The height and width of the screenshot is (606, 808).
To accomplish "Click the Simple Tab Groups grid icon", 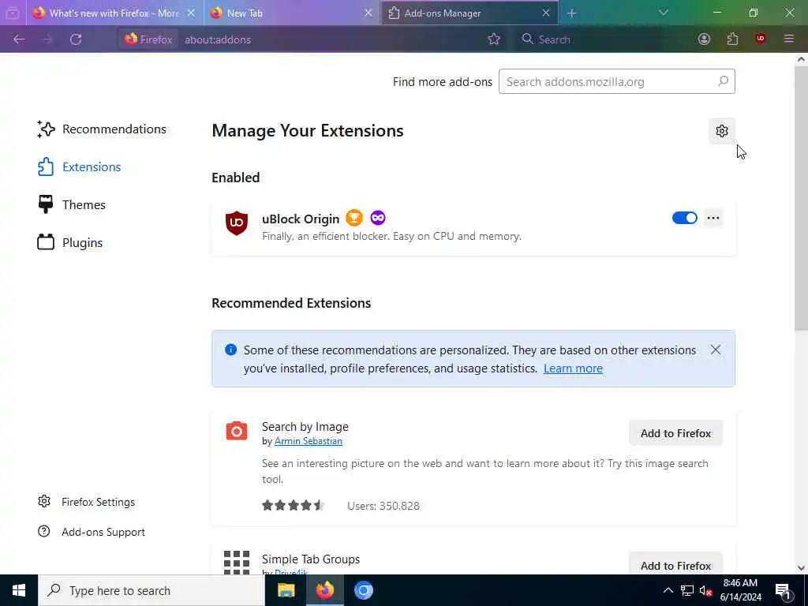I will (237, 562).
